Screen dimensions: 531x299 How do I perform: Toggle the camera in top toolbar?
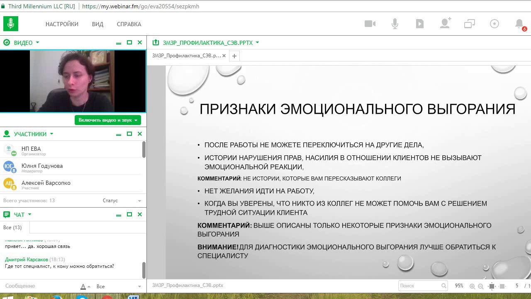tap(370, 24)
